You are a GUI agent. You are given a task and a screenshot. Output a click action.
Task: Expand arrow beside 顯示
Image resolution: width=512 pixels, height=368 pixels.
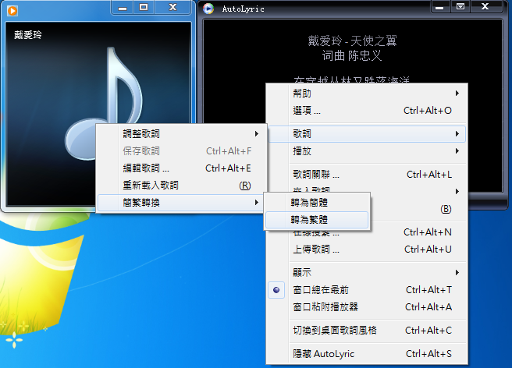click(x=457, y=272)
